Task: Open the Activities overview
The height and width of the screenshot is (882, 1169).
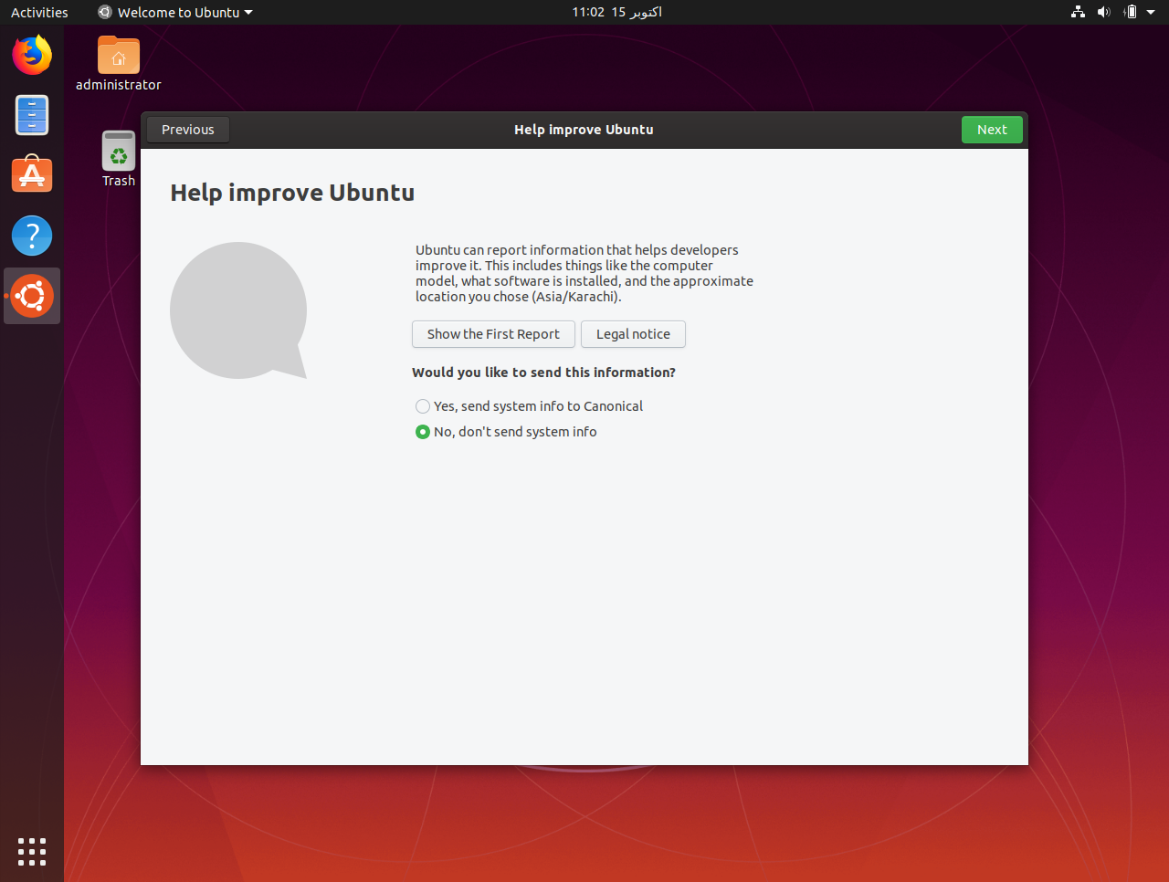Action: click(x=39, y=12)
